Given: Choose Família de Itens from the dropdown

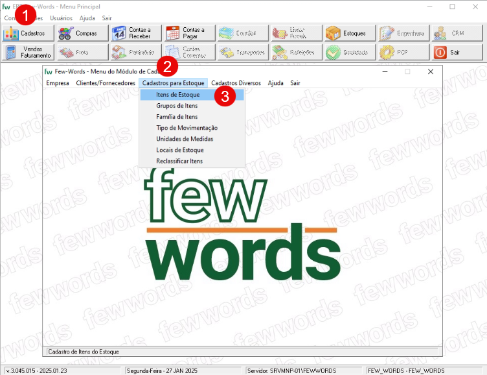Looking at the screenshot, I should click(192, 117).
